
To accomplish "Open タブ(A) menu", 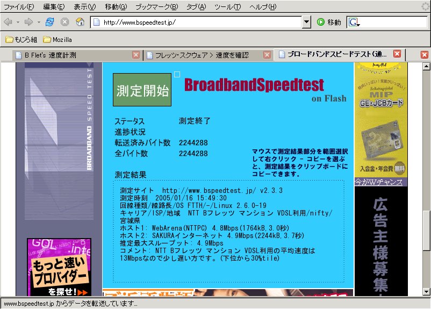I will coord(196,7).
